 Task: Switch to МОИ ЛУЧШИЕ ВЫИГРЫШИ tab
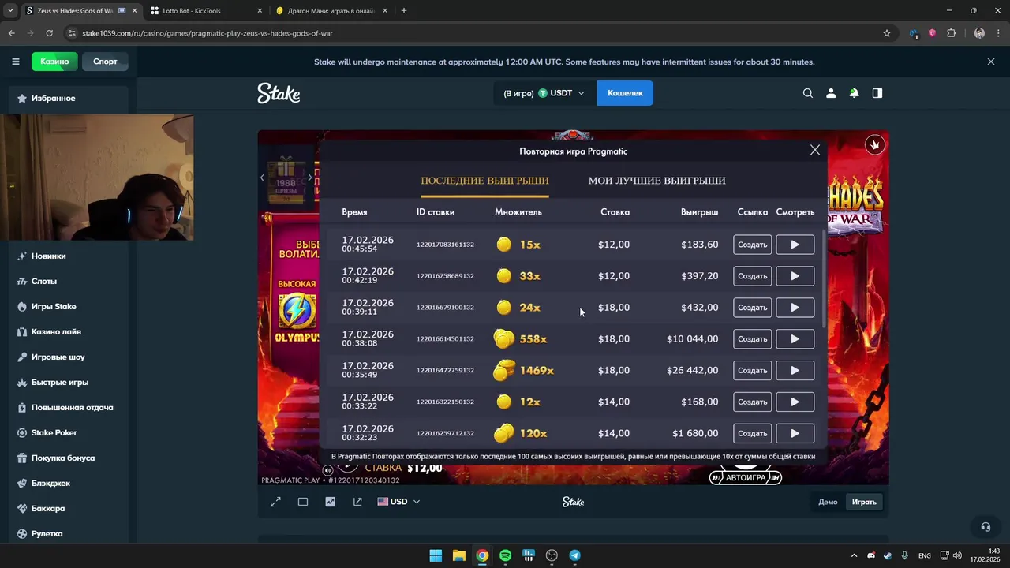pyautogui.click(x=656, y=181)
